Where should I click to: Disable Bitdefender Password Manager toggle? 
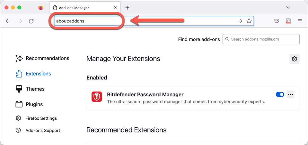280,94
